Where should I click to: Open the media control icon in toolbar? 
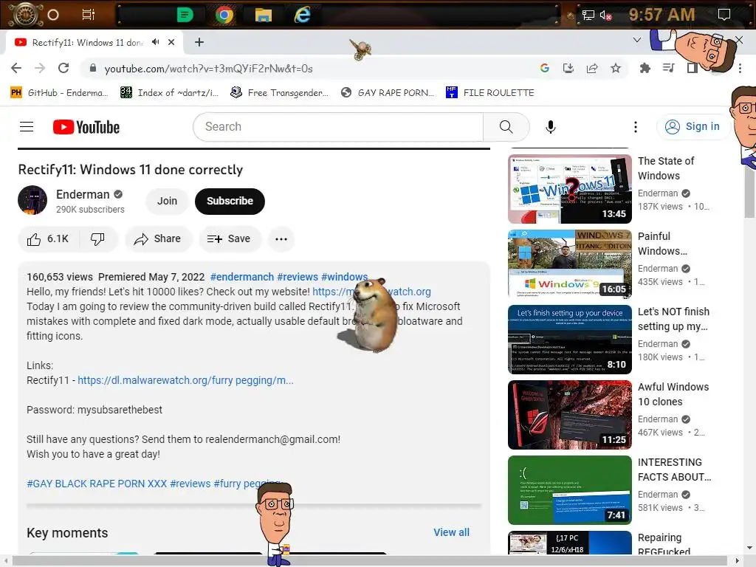[668, 69]
